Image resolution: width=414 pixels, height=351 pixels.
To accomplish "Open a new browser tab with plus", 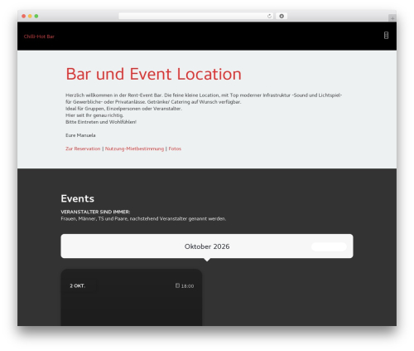I will pos(392,18).
